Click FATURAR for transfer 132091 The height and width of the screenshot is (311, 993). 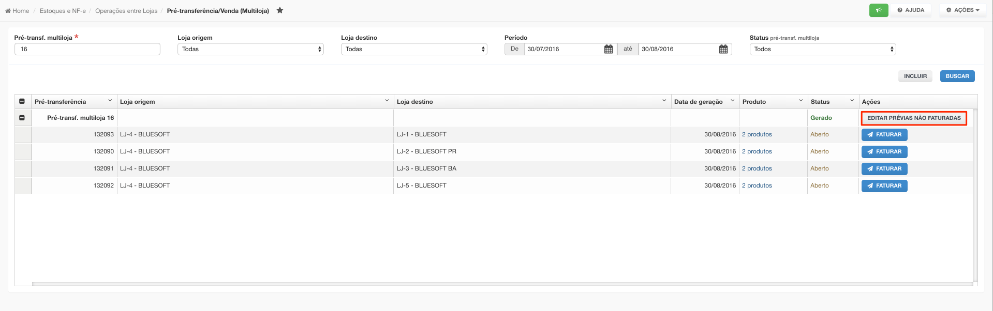[884, 169]
